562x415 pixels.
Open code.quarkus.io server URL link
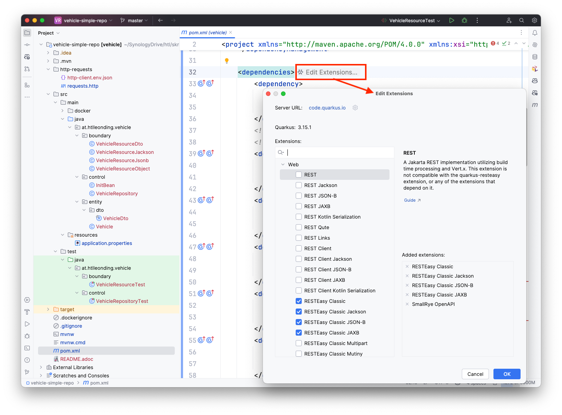[327, 108]
